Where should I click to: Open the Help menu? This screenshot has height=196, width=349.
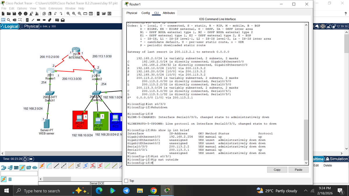(81, 8)
